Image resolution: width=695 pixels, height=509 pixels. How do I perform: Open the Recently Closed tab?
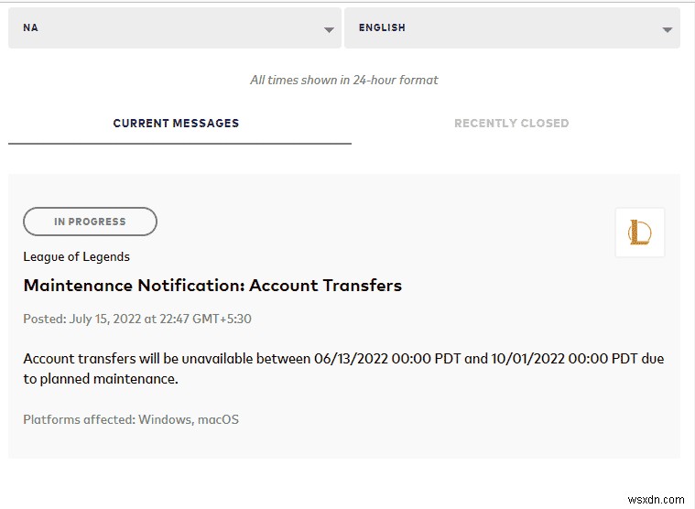click(511, 124)
